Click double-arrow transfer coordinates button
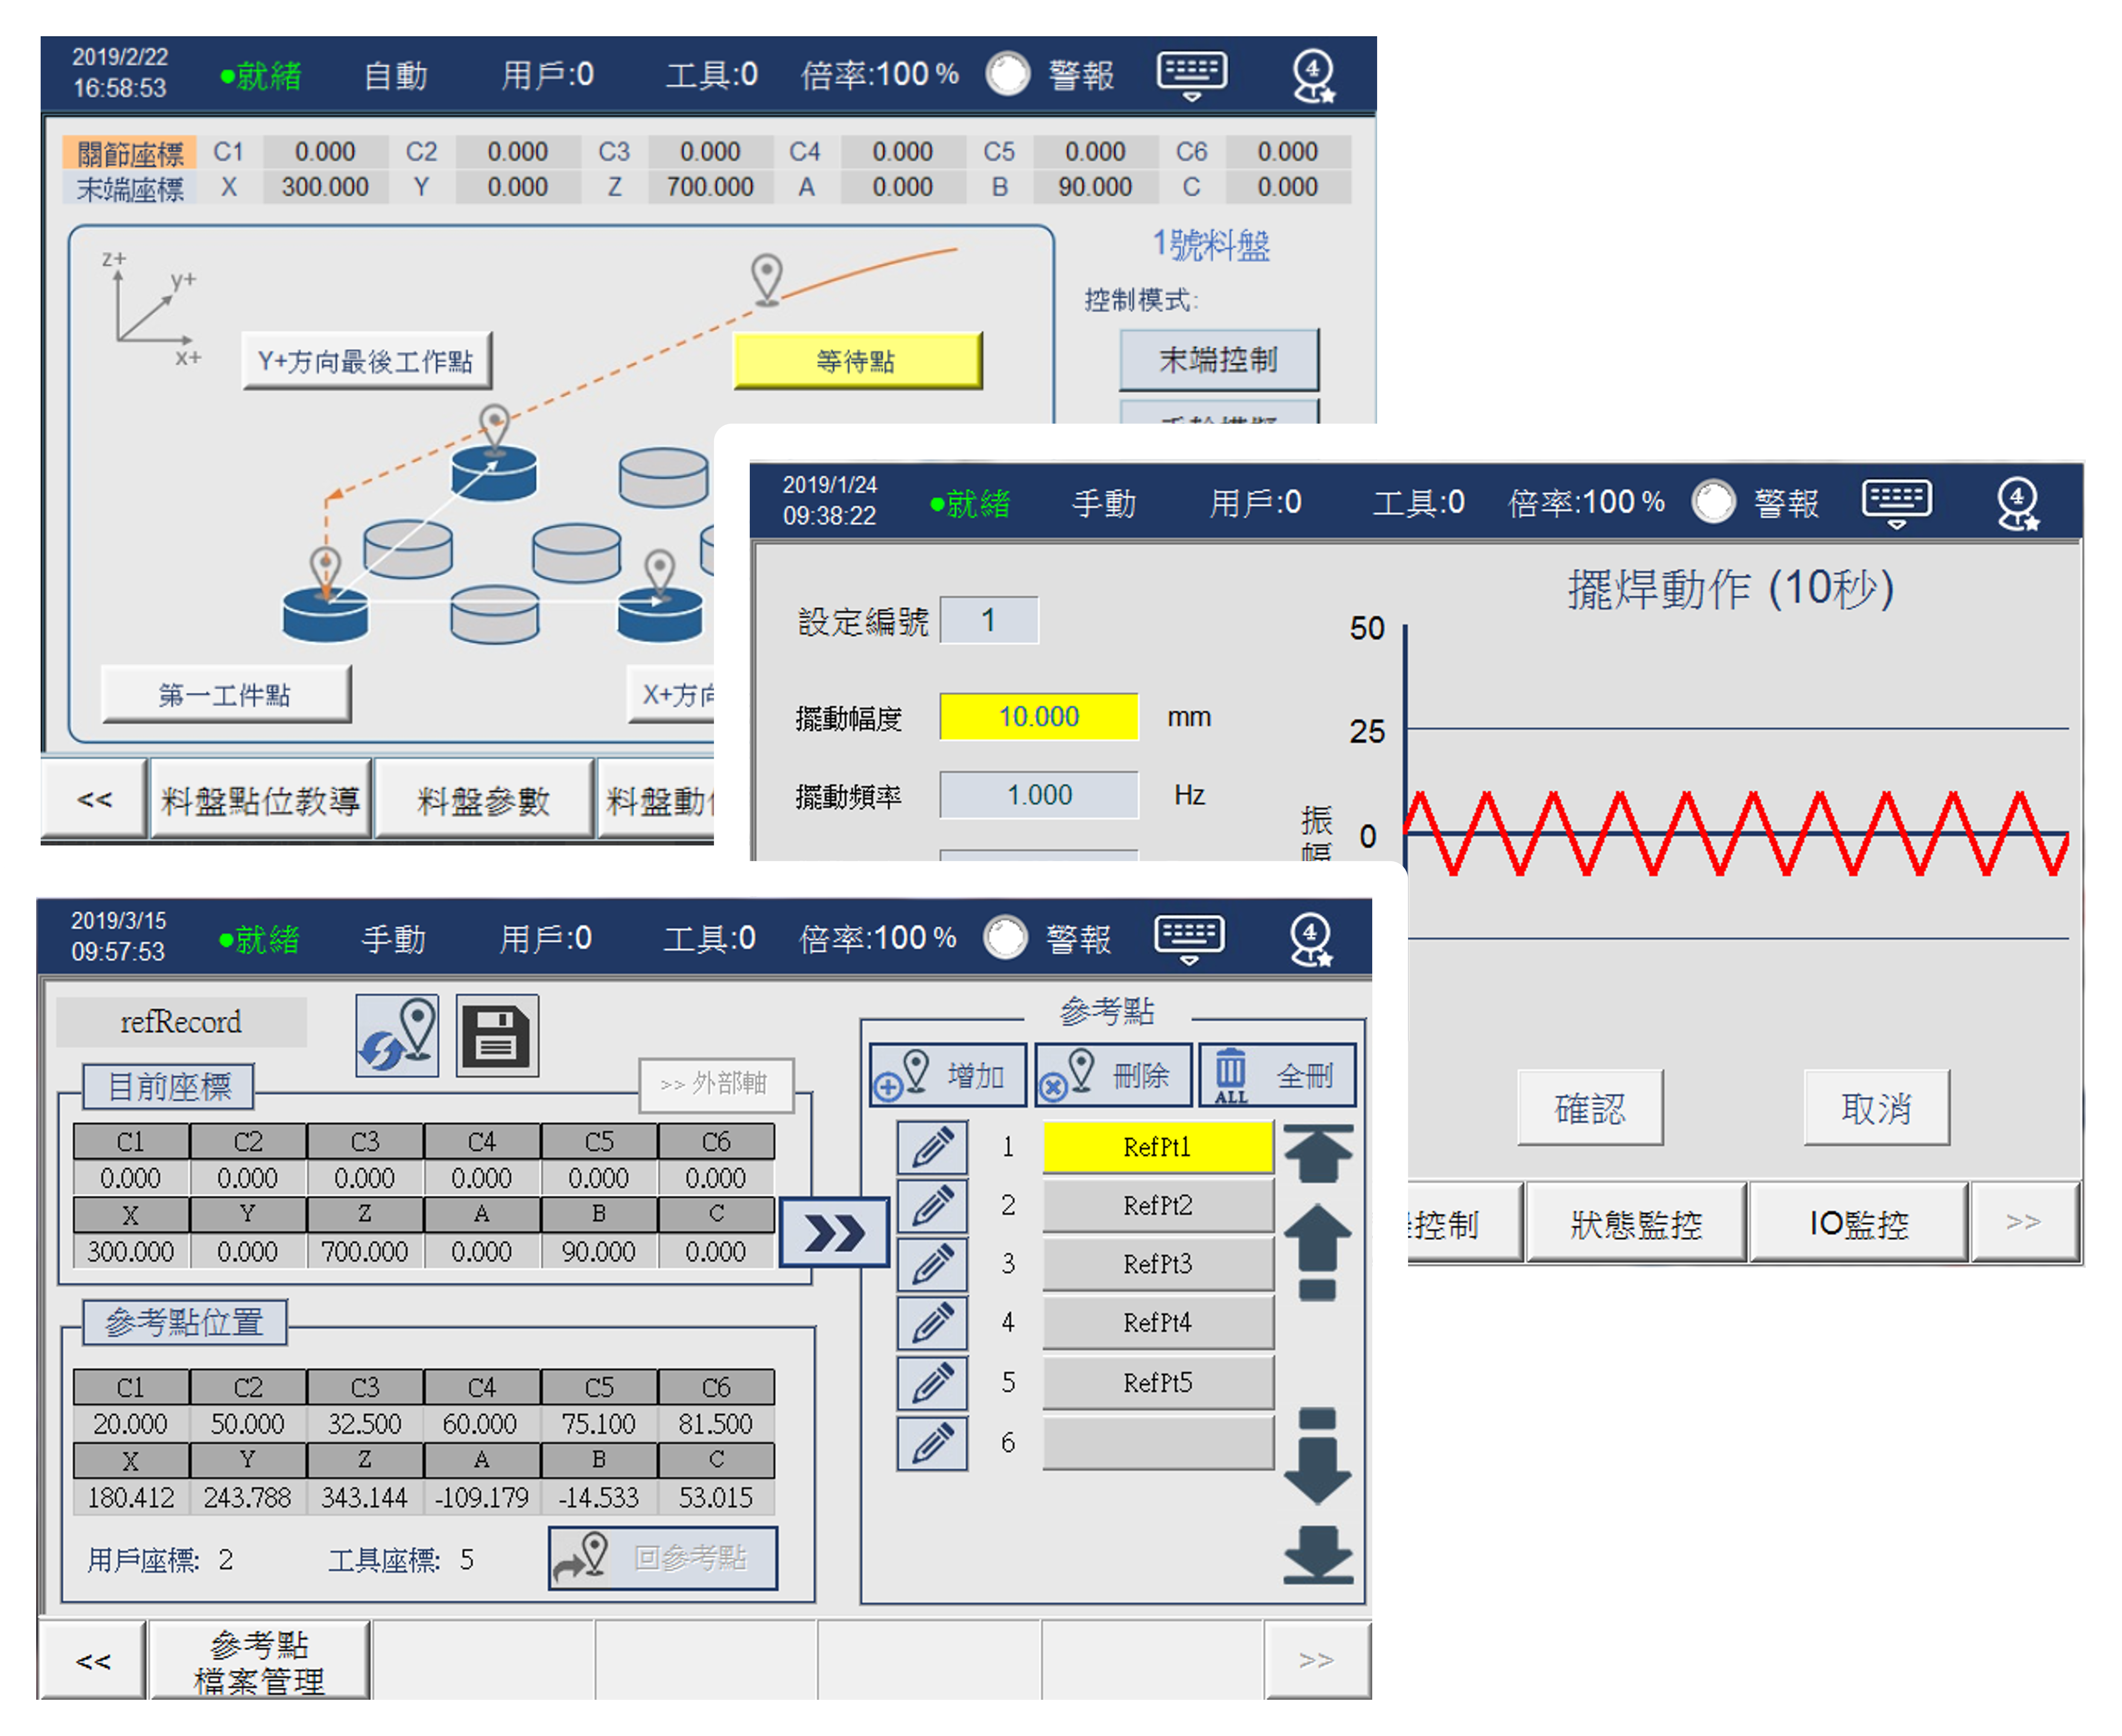The height and width of the screenshot is (1736, 2122). (834, 1233)
